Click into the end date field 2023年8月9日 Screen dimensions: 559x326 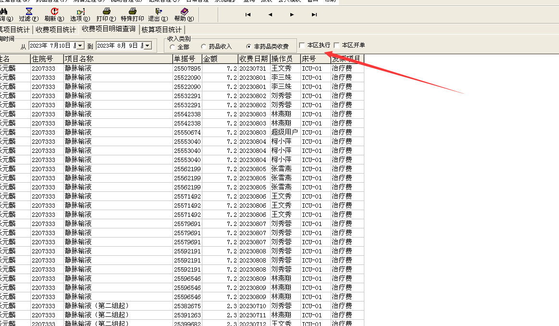[120, 46]
